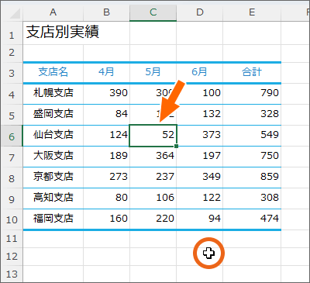
Task: Click 6月 cell with value 132
Action: pyautogui.click(x=200, y=115)
